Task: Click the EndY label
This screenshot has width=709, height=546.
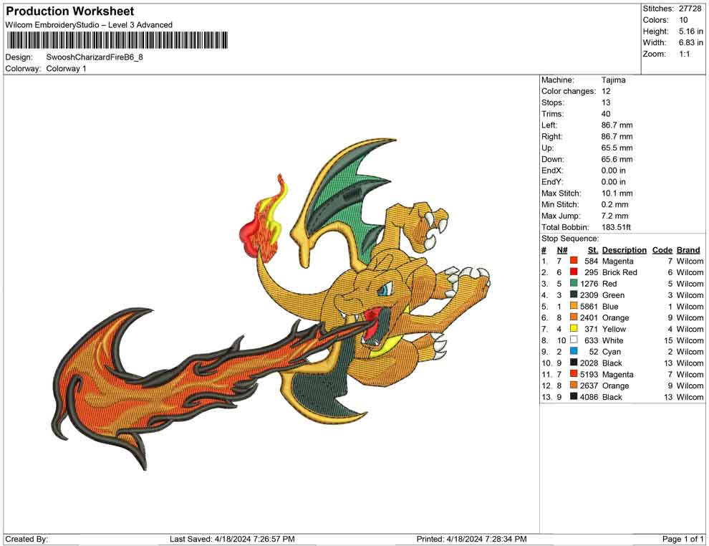Action: (552, 181)
